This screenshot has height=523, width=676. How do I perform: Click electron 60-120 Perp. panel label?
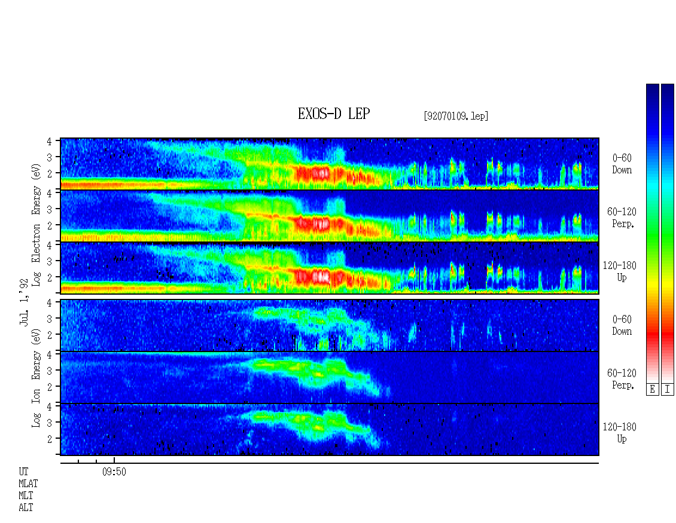coord(622,218)
